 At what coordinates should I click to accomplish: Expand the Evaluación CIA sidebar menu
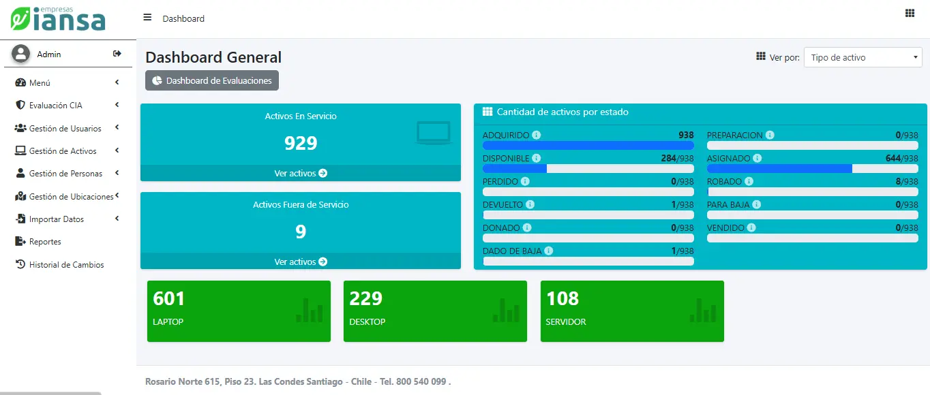67,106
